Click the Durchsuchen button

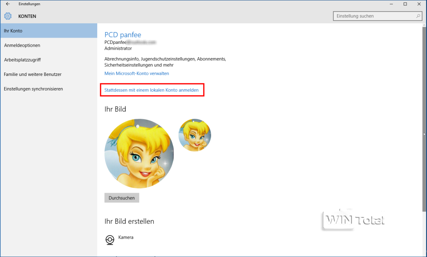[122, 198]
